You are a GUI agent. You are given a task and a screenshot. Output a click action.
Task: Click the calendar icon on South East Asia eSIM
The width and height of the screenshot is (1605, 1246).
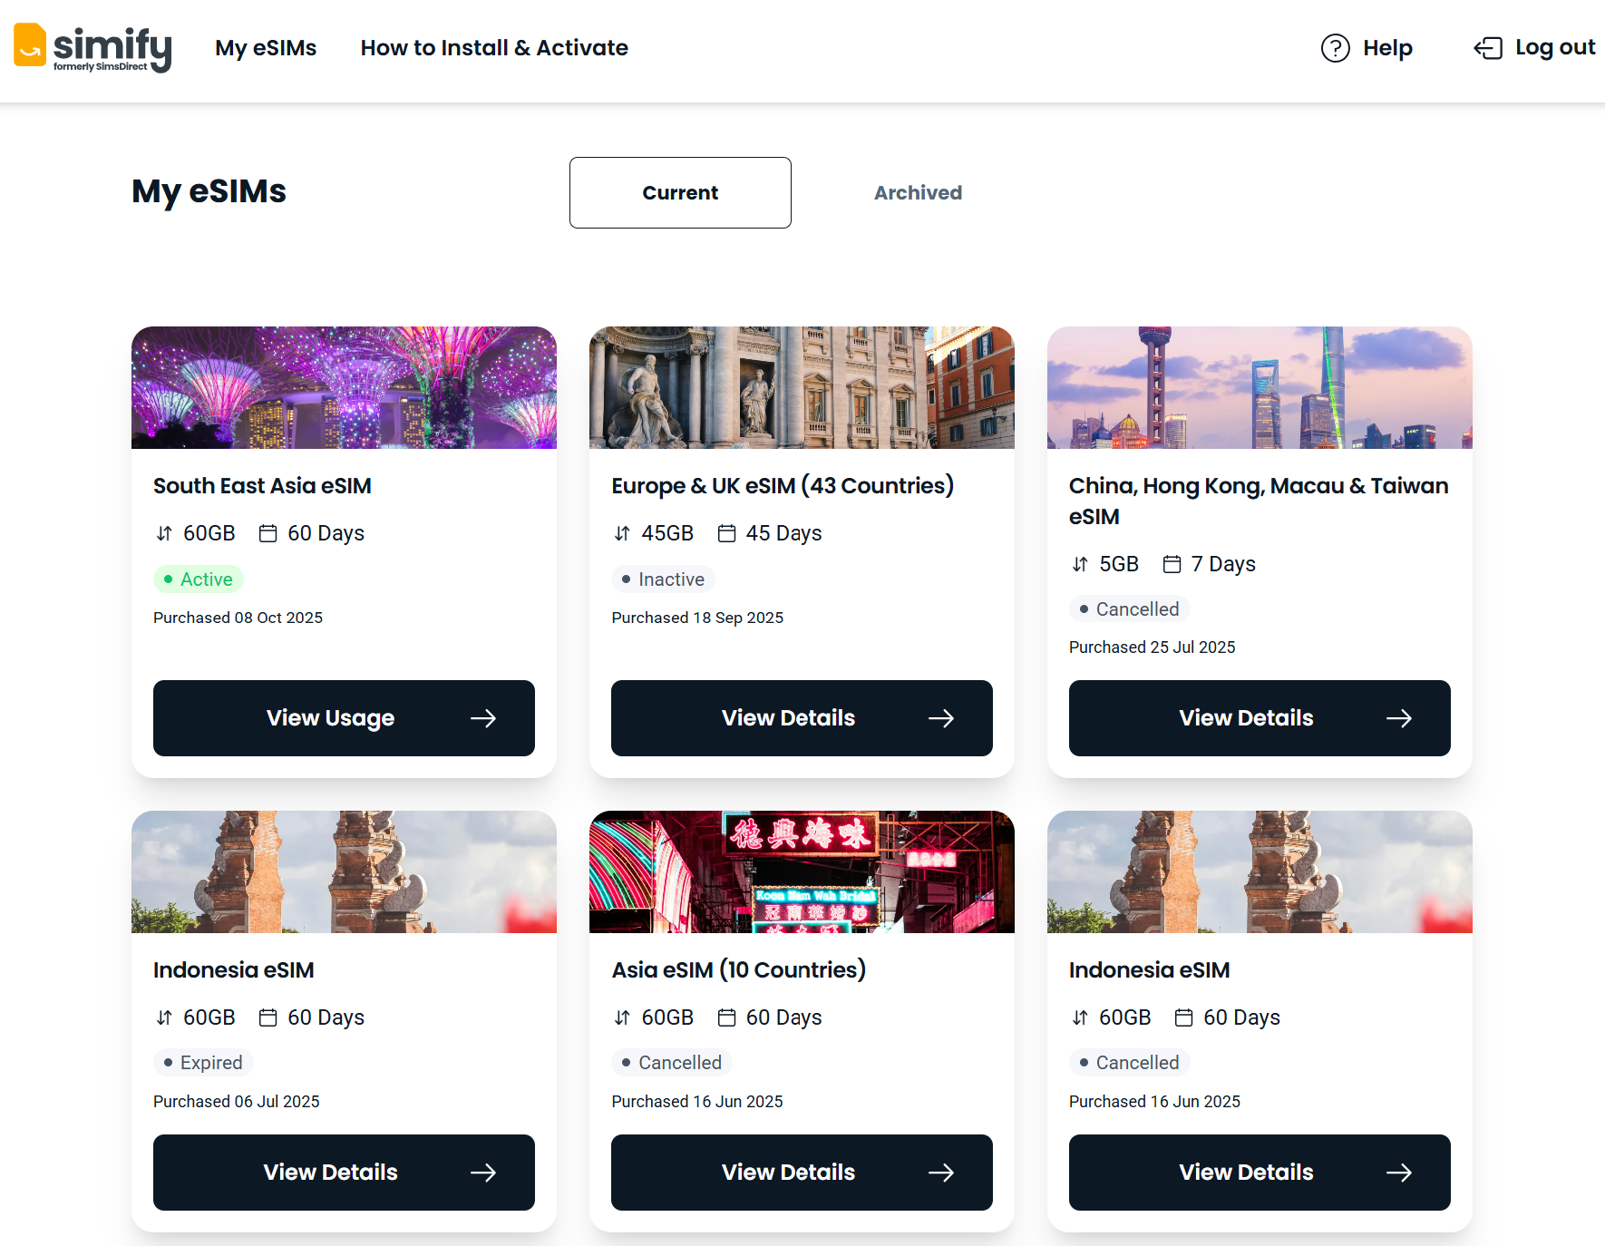pyautogui.click(x=267, y=533)
